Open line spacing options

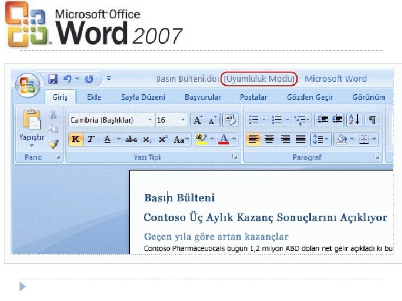(x=320, y=139)
